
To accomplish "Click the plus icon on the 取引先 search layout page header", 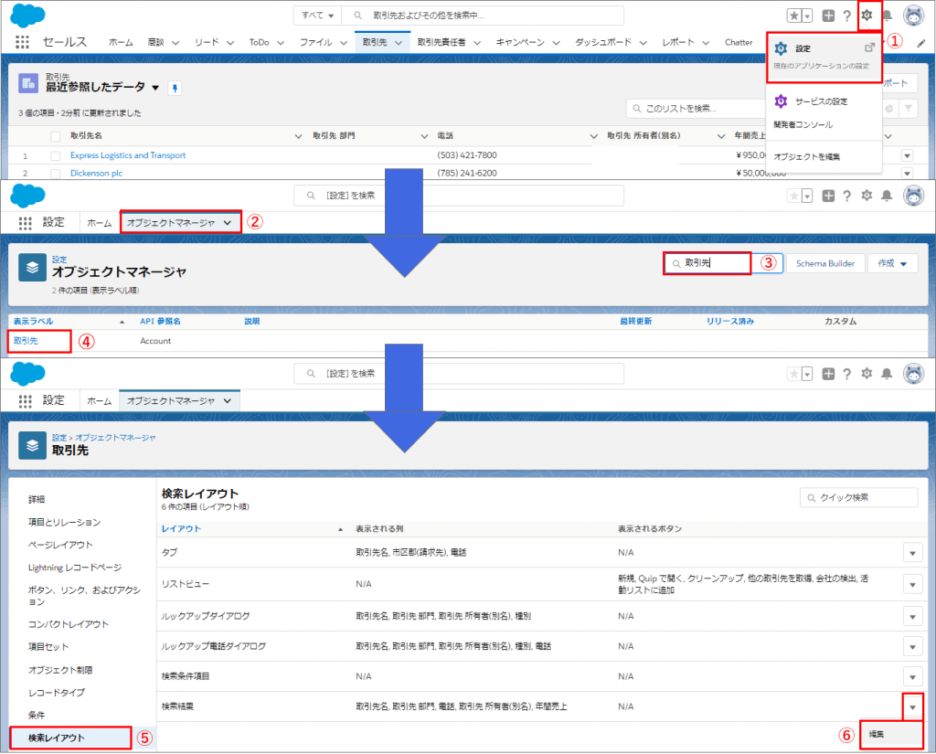I will (828, 373).
